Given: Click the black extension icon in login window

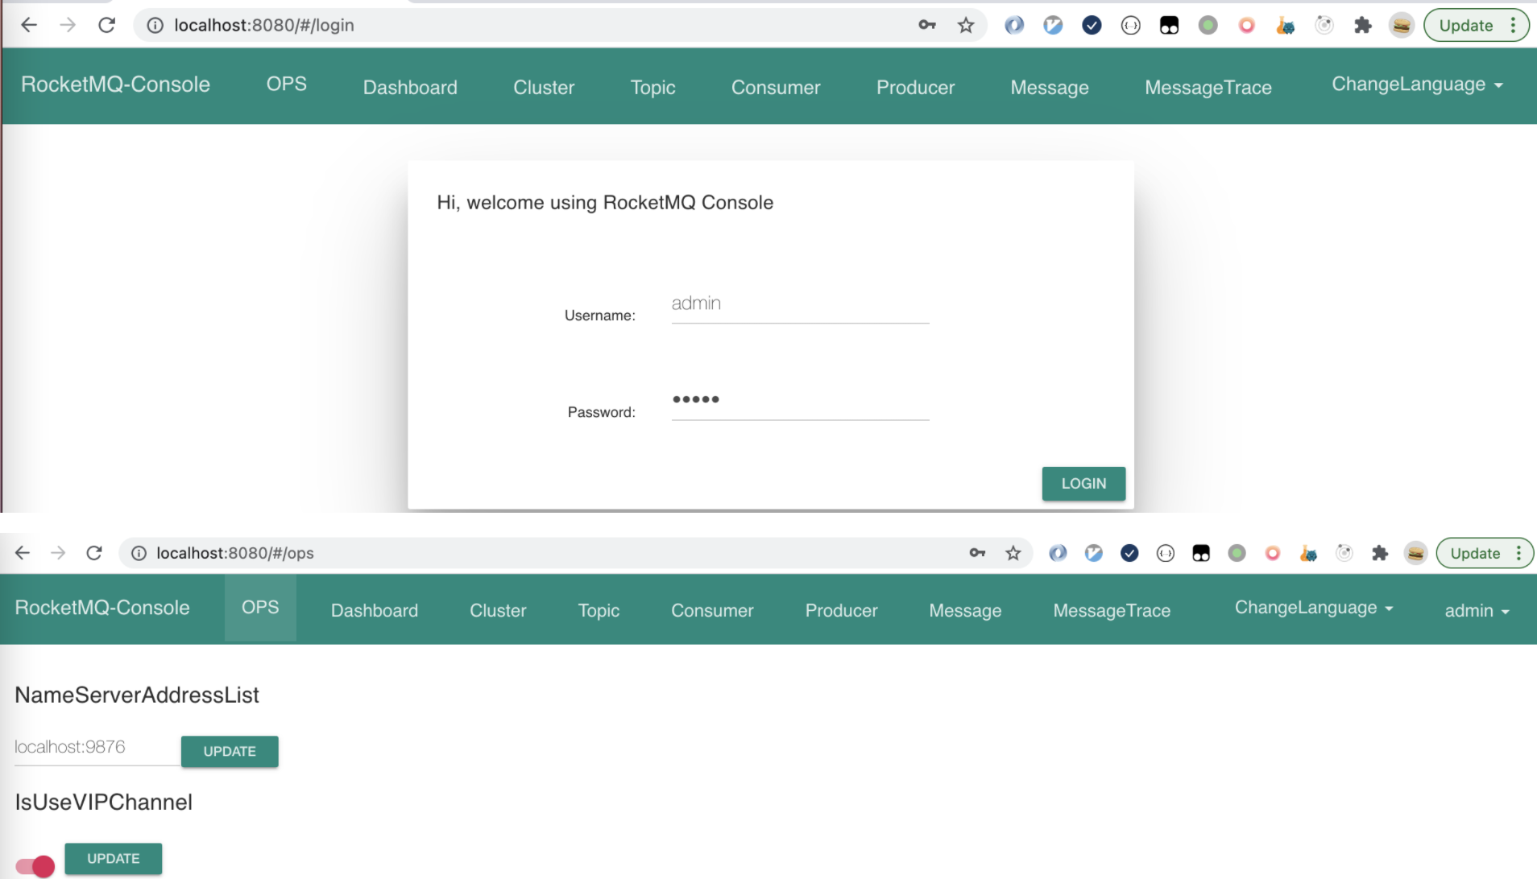Looking at the screenshot, I should [x=1169, y=26].
